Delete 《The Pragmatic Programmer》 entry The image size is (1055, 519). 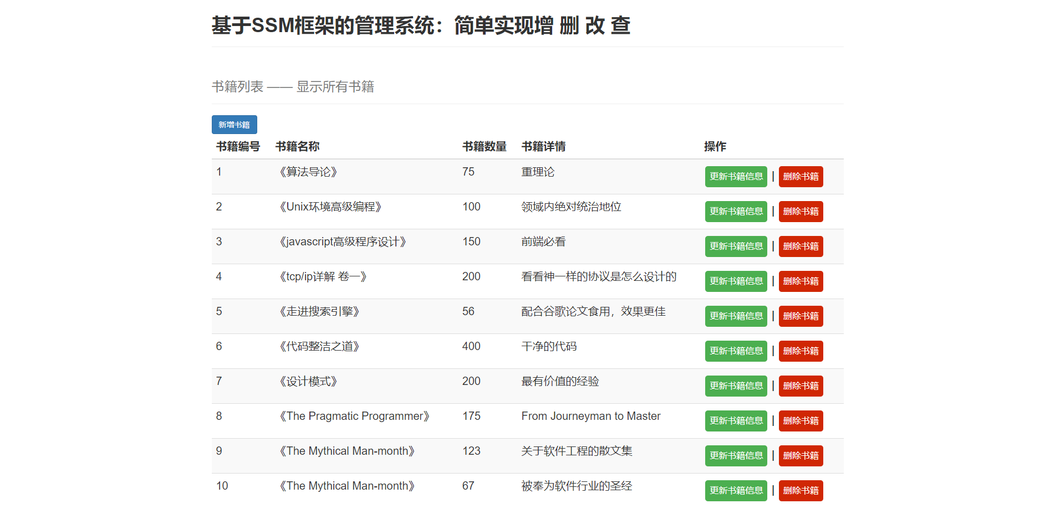point(800,421)
